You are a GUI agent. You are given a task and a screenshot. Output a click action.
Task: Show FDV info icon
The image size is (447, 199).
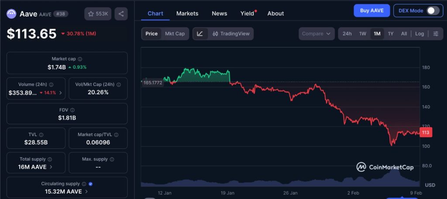tap(72, 110)
